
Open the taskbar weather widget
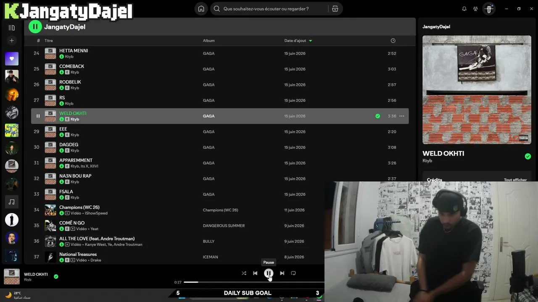tap(18, 295)
